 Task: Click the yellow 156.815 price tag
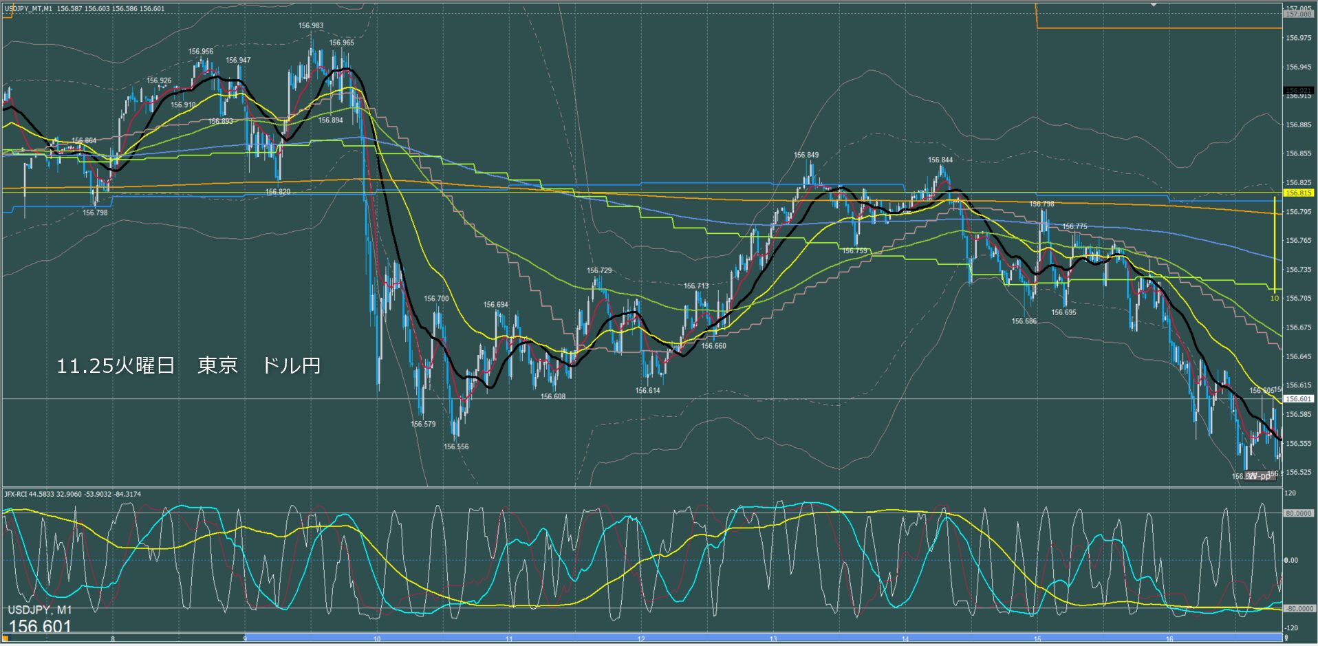point(1298,193)
